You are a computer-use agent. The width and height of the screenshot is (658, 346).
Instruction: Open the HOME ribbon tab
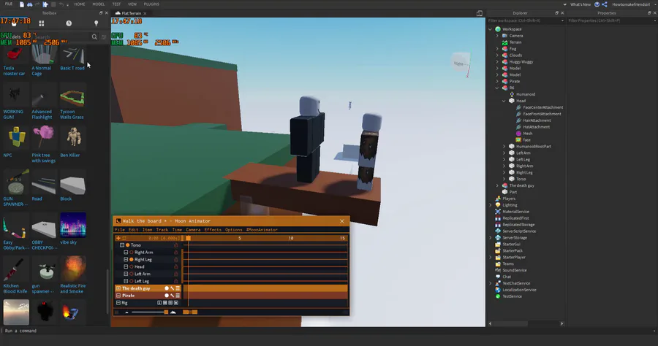(x=79, y=4)
